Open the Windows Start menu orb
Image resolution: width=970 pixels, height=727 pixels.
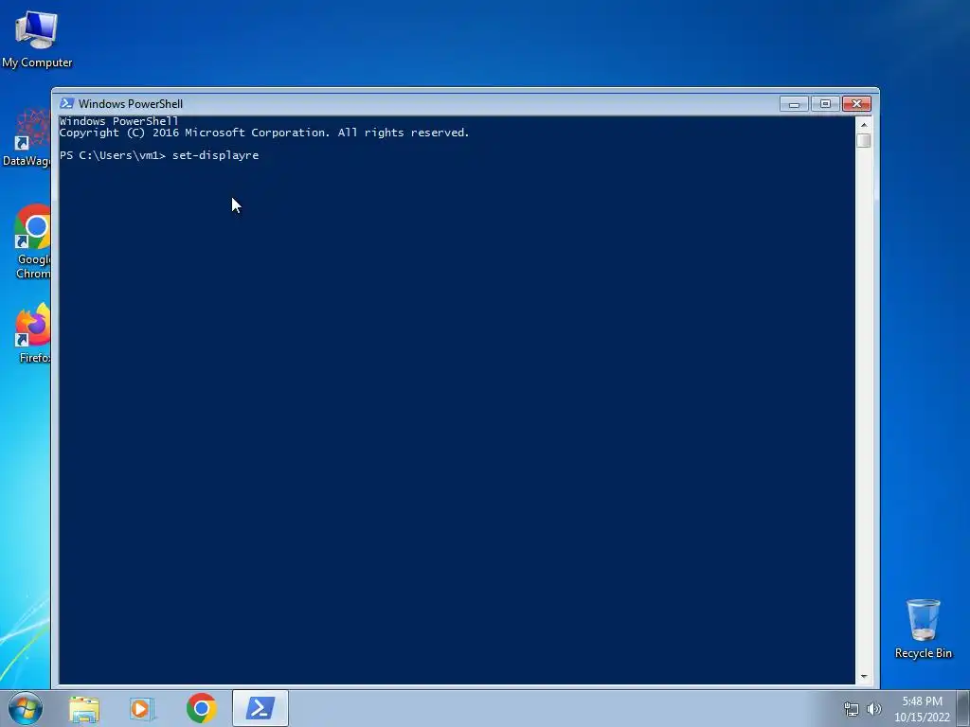(25, 708)
